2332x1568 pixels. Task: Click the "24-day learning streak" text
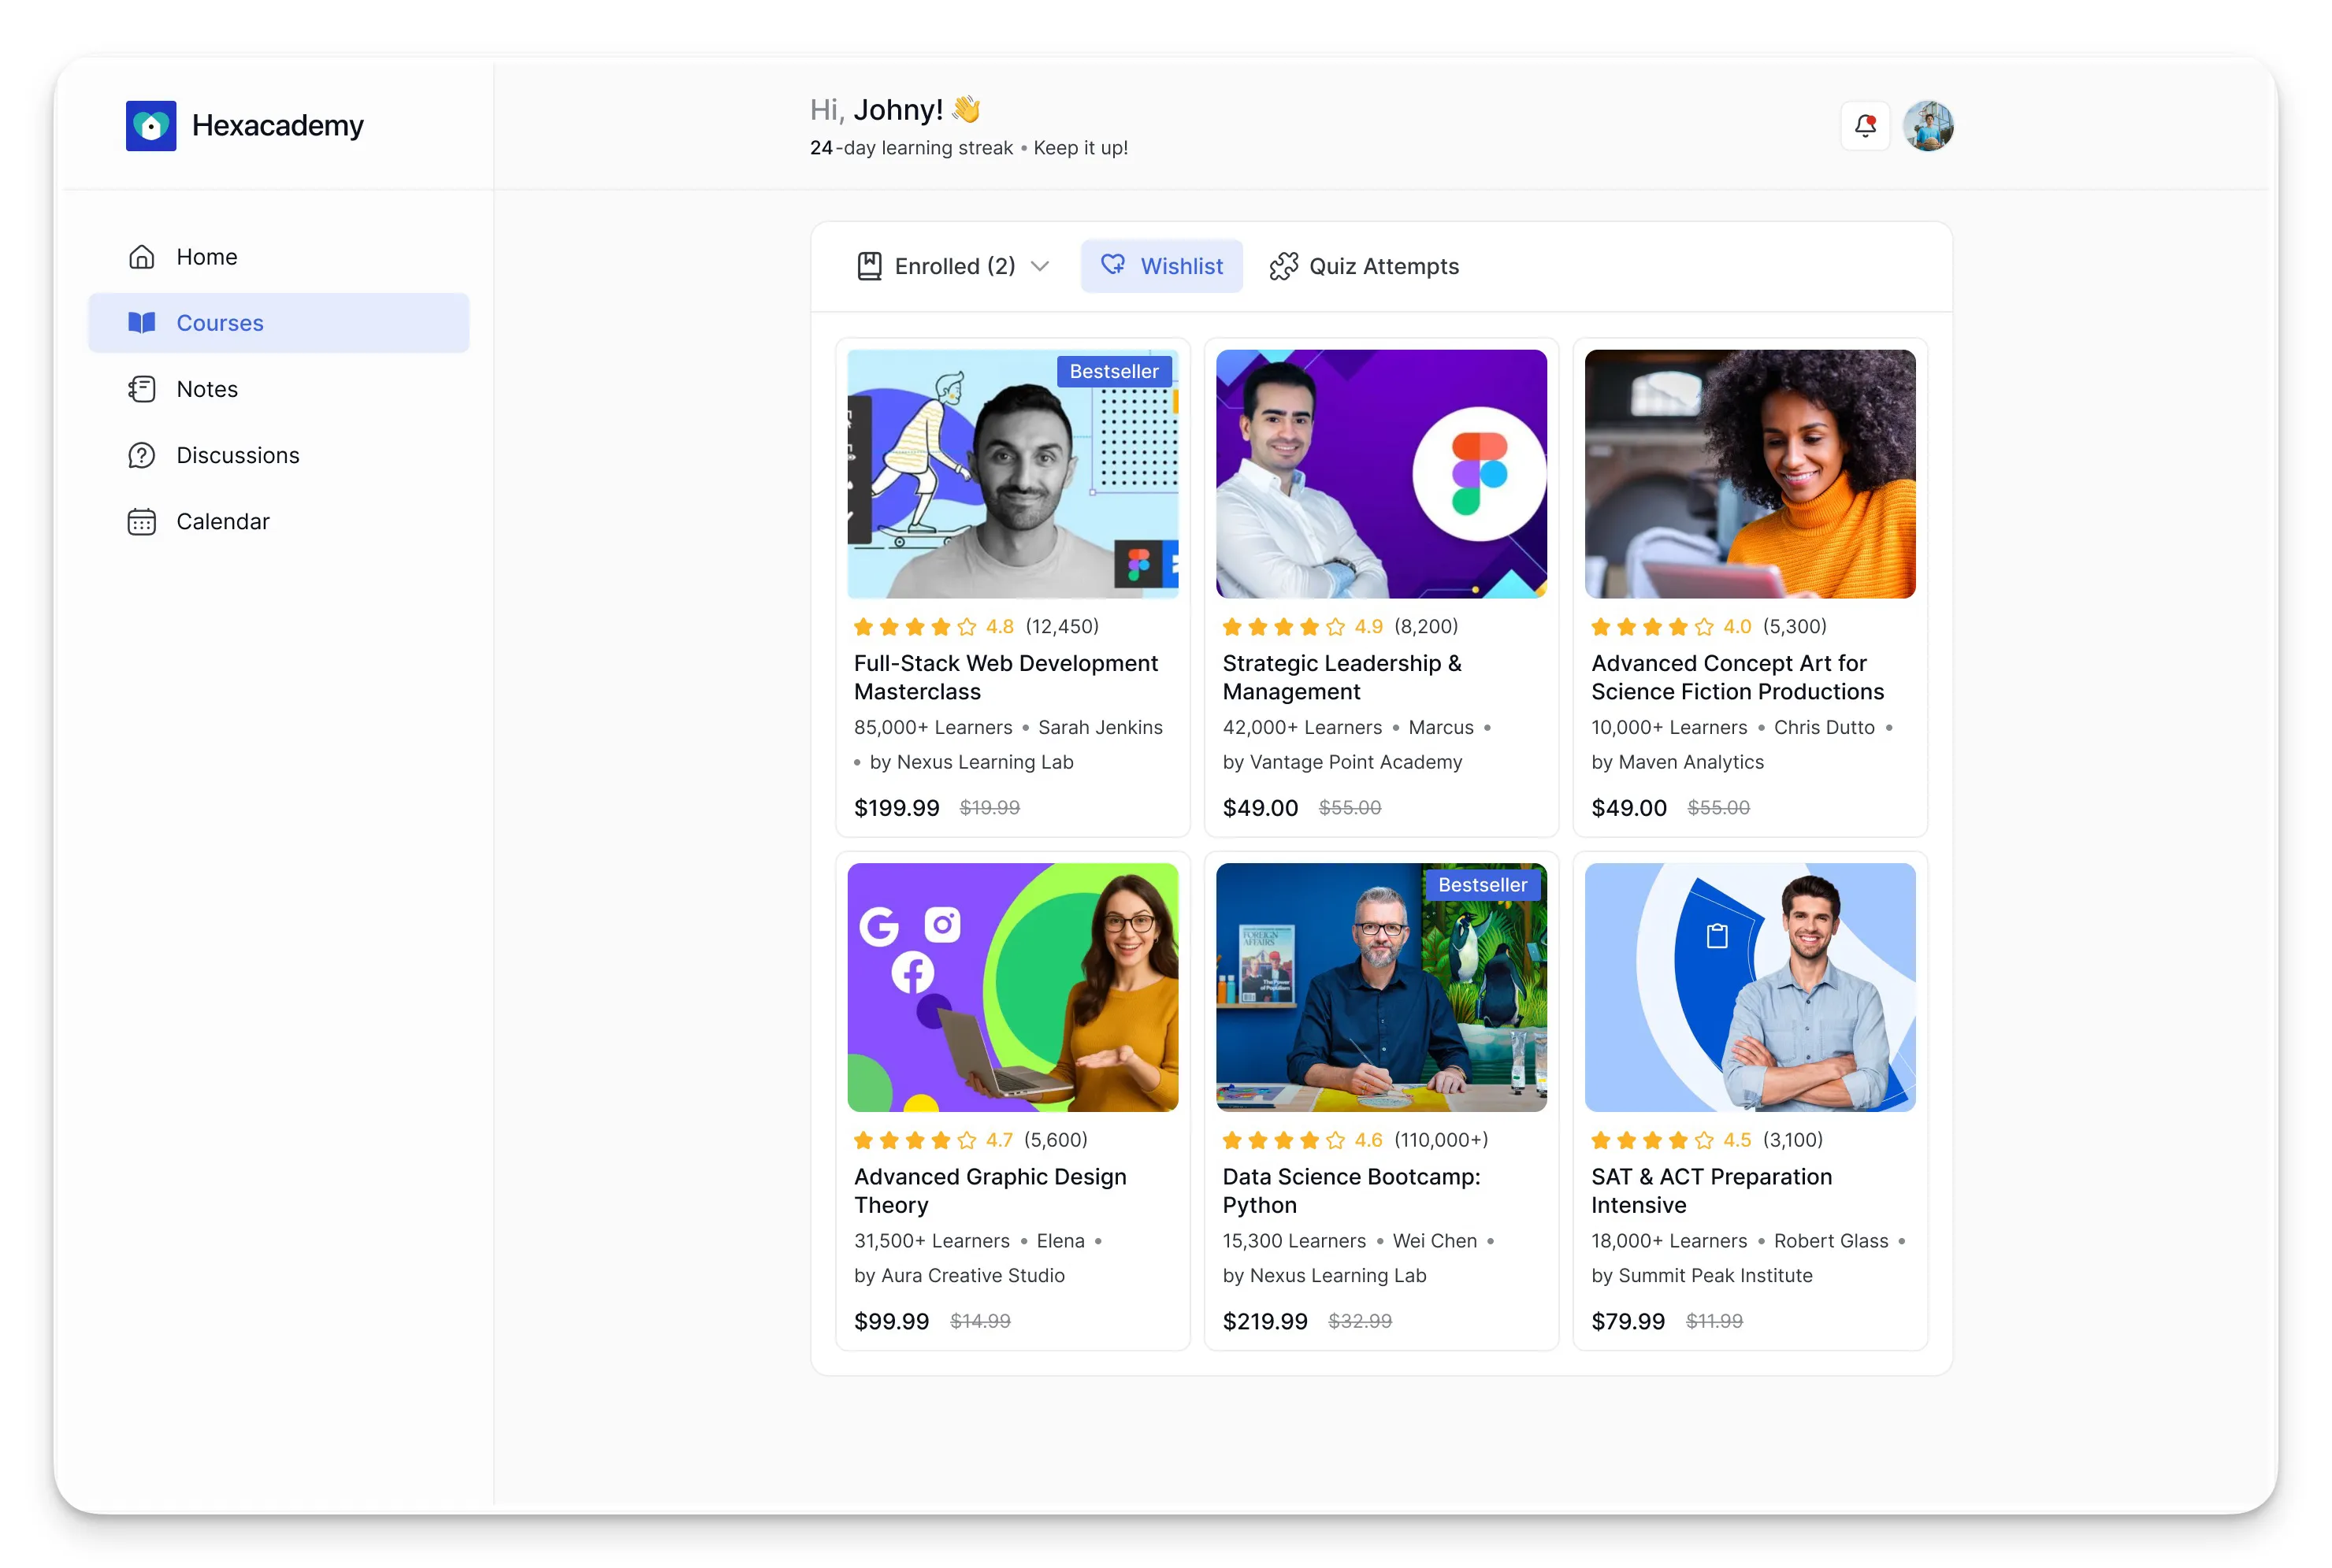coord(912,148)
